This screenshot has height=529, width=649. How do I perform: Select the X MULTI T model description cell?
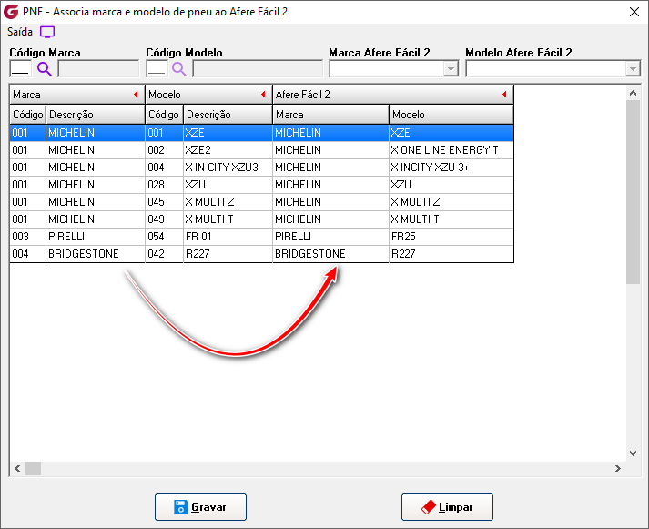228,219
